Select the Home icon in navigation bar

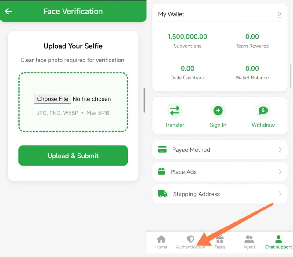click(161, 238)
